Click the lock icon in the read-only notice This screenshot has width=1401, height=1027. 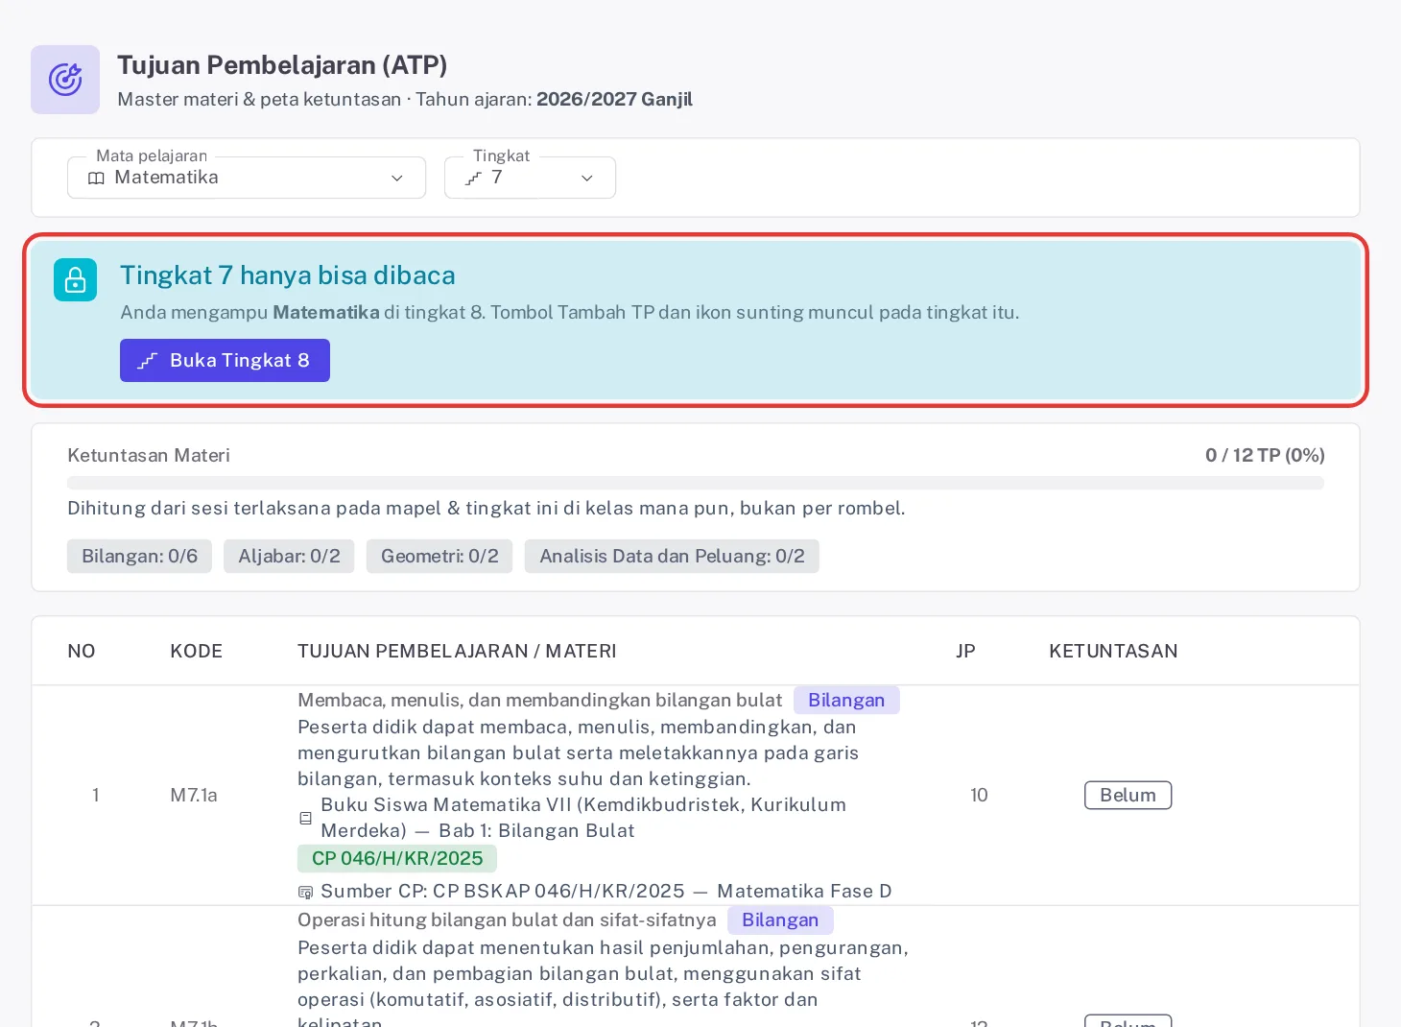pos(75,280)
